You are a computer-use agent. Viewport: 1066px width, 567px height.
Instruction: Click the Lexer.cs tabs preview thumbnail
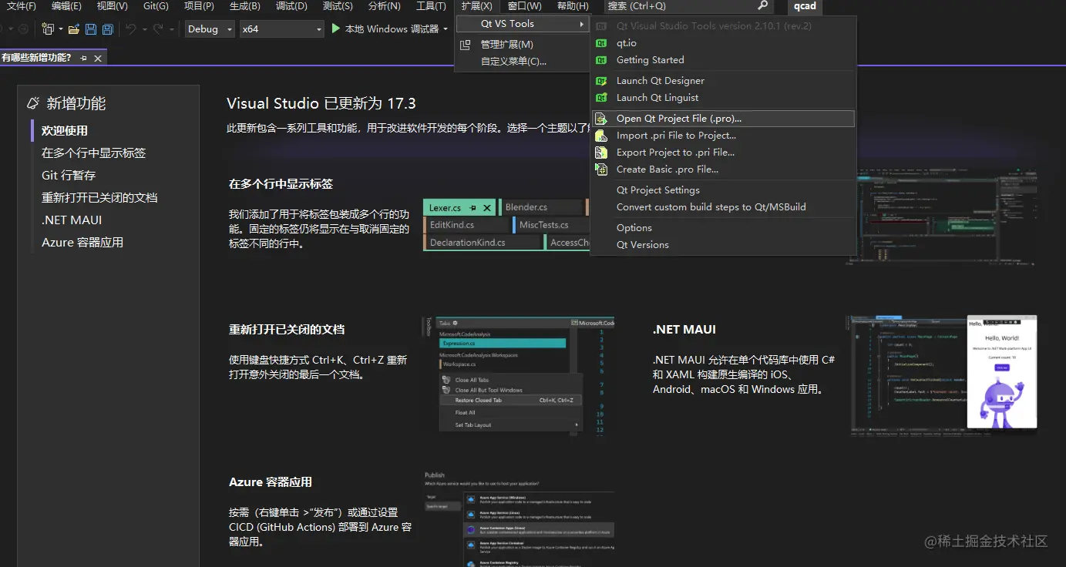(x=506, y=224)
